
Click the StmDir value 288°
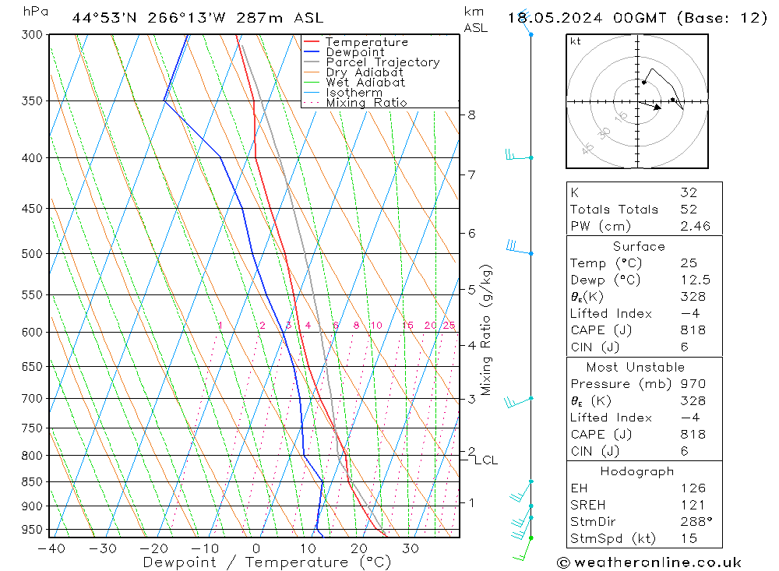pos(696,522)
